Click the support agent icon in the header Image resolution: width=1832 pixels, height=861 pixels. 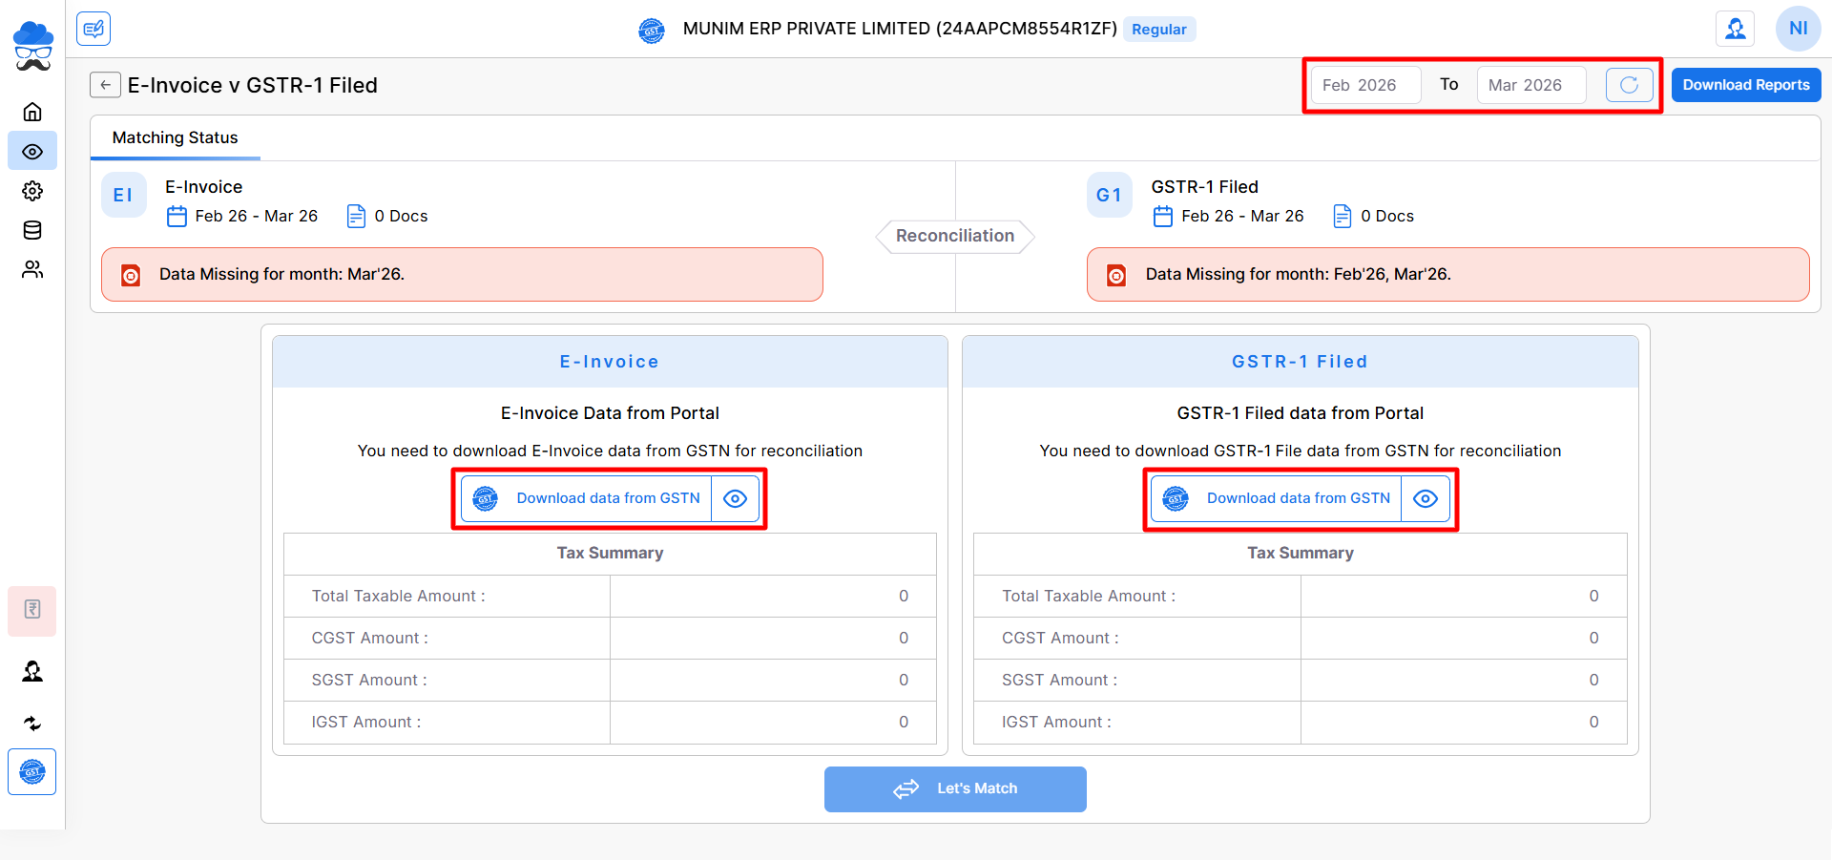coord(1735,29)
